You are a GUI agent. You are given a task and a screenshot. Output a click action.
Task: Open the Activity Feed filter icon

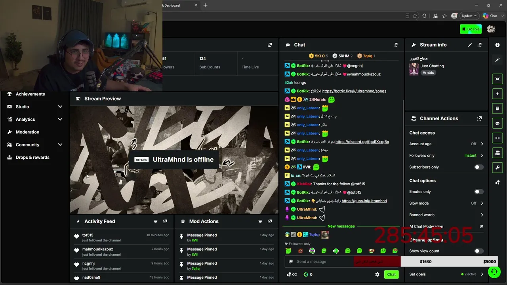tap(156, 222)
